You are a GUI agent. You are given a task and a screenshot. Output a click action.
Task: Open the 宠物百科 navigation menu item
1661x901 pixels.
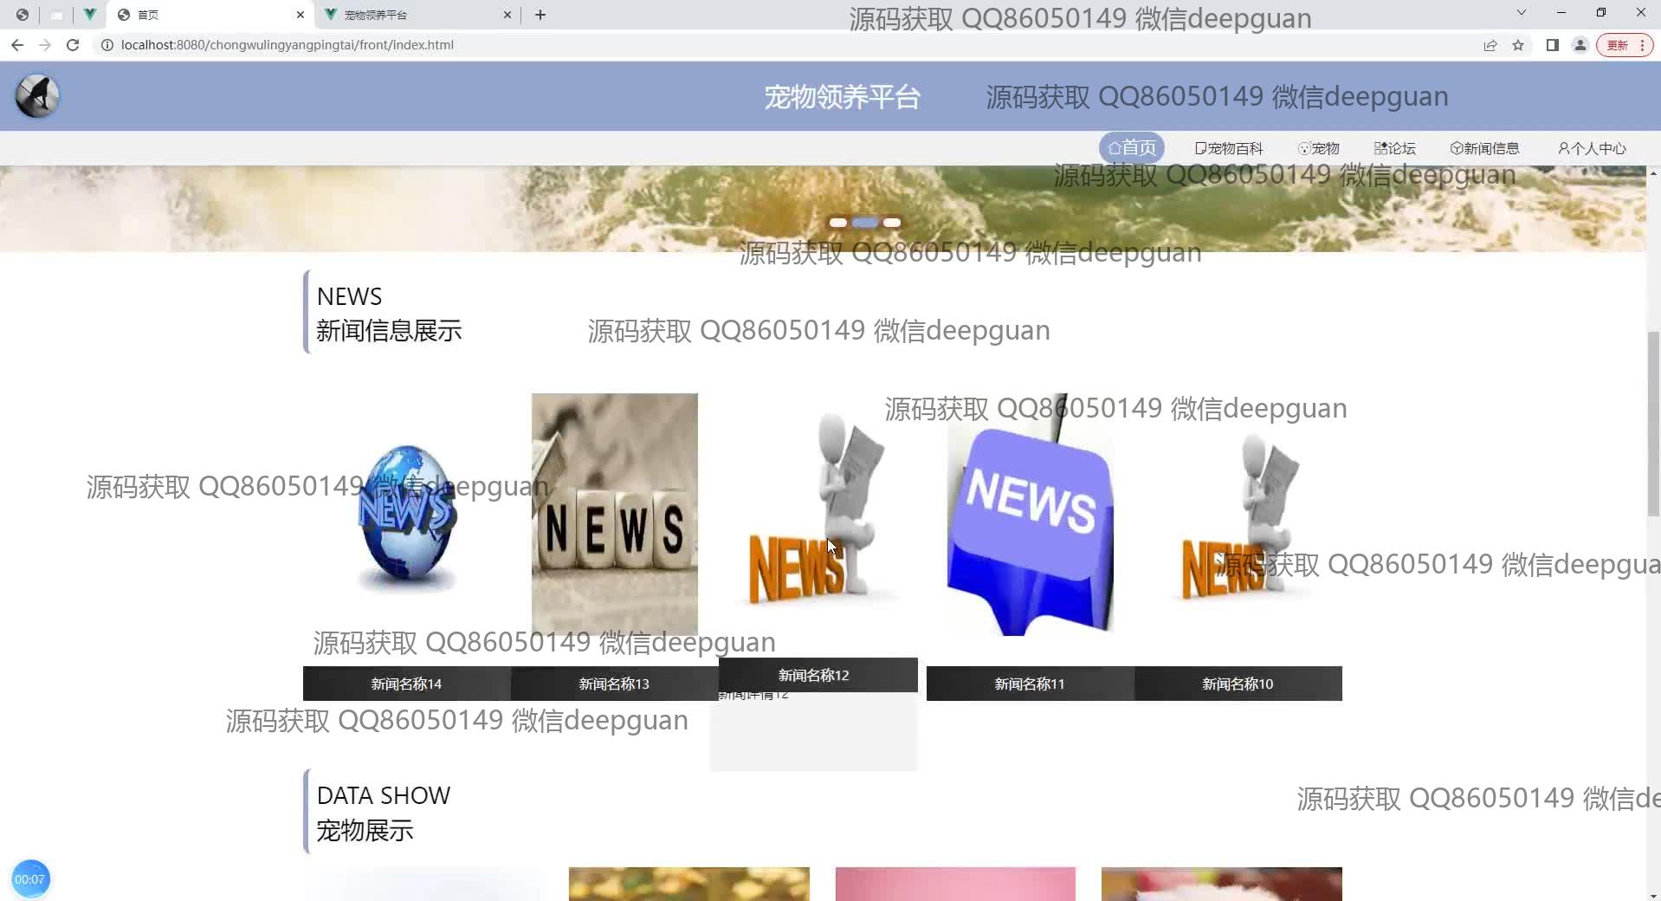1229,148
